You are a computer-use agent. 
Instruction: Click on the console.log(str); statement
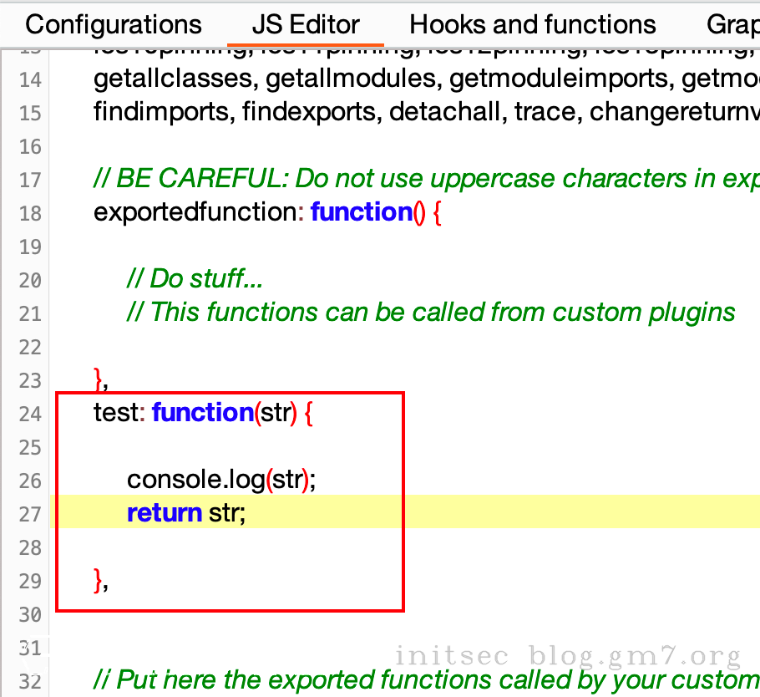221,479
